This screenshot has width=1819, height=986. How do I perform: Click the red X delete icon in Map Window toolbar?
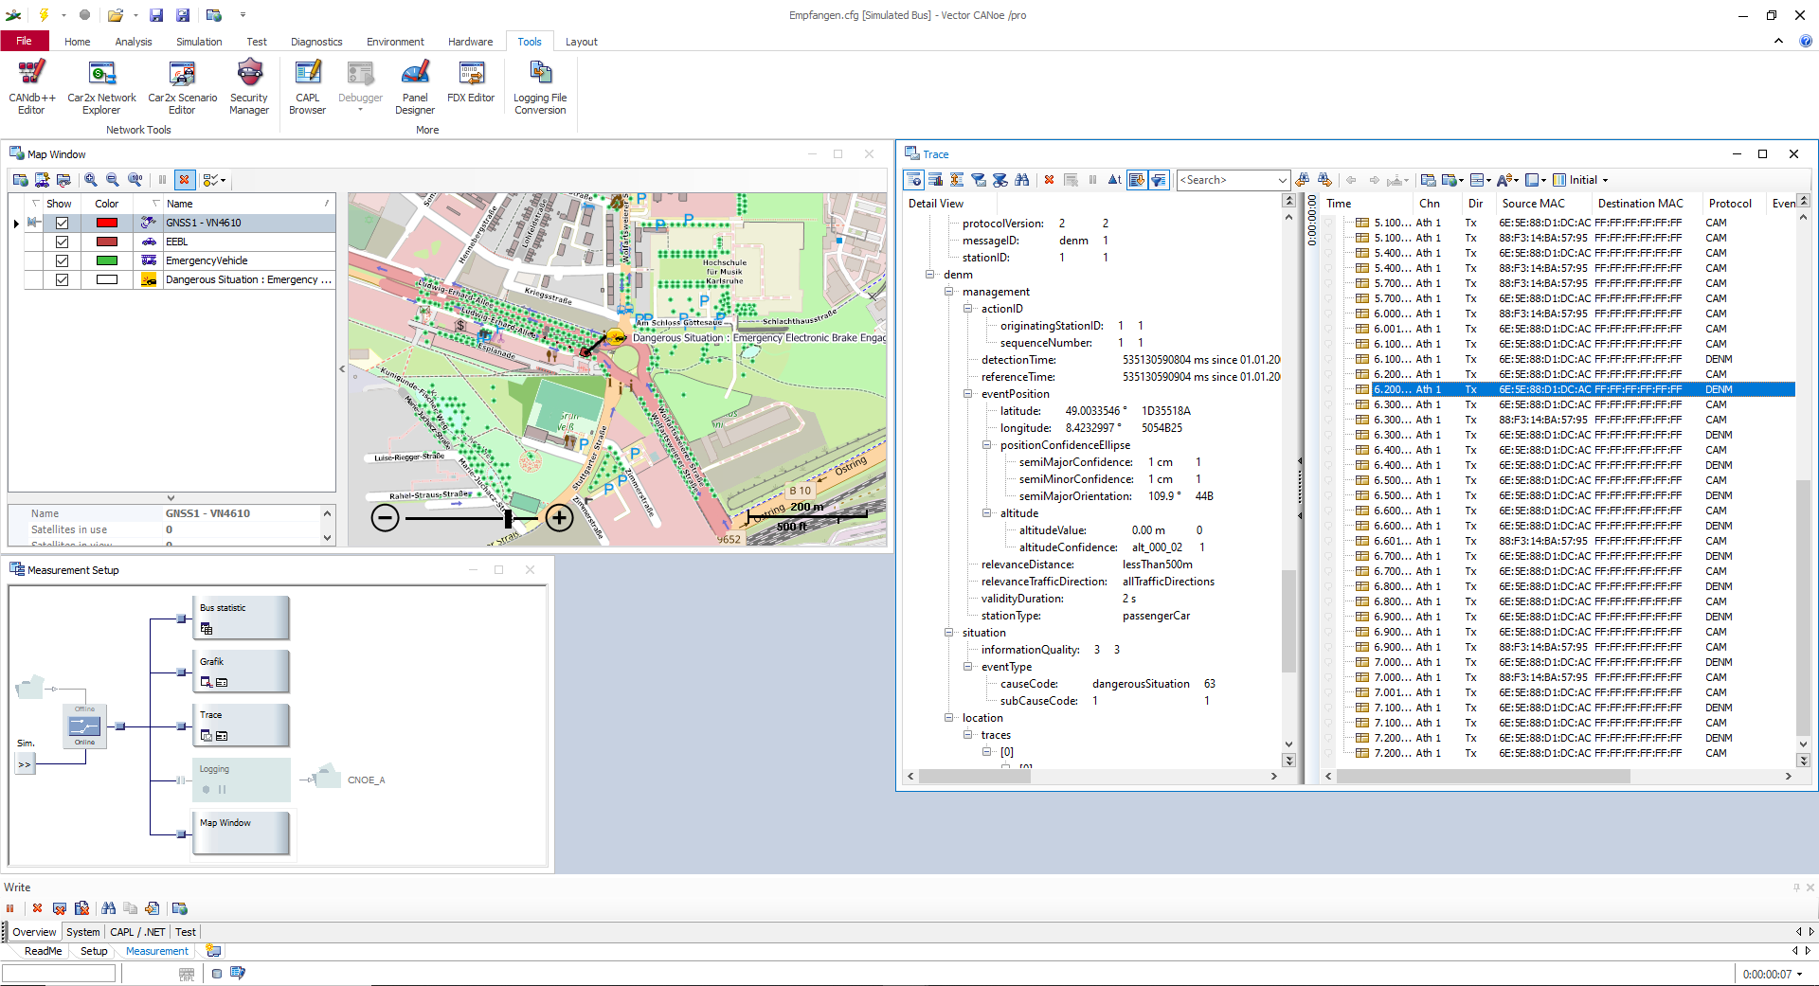[185, 180]
